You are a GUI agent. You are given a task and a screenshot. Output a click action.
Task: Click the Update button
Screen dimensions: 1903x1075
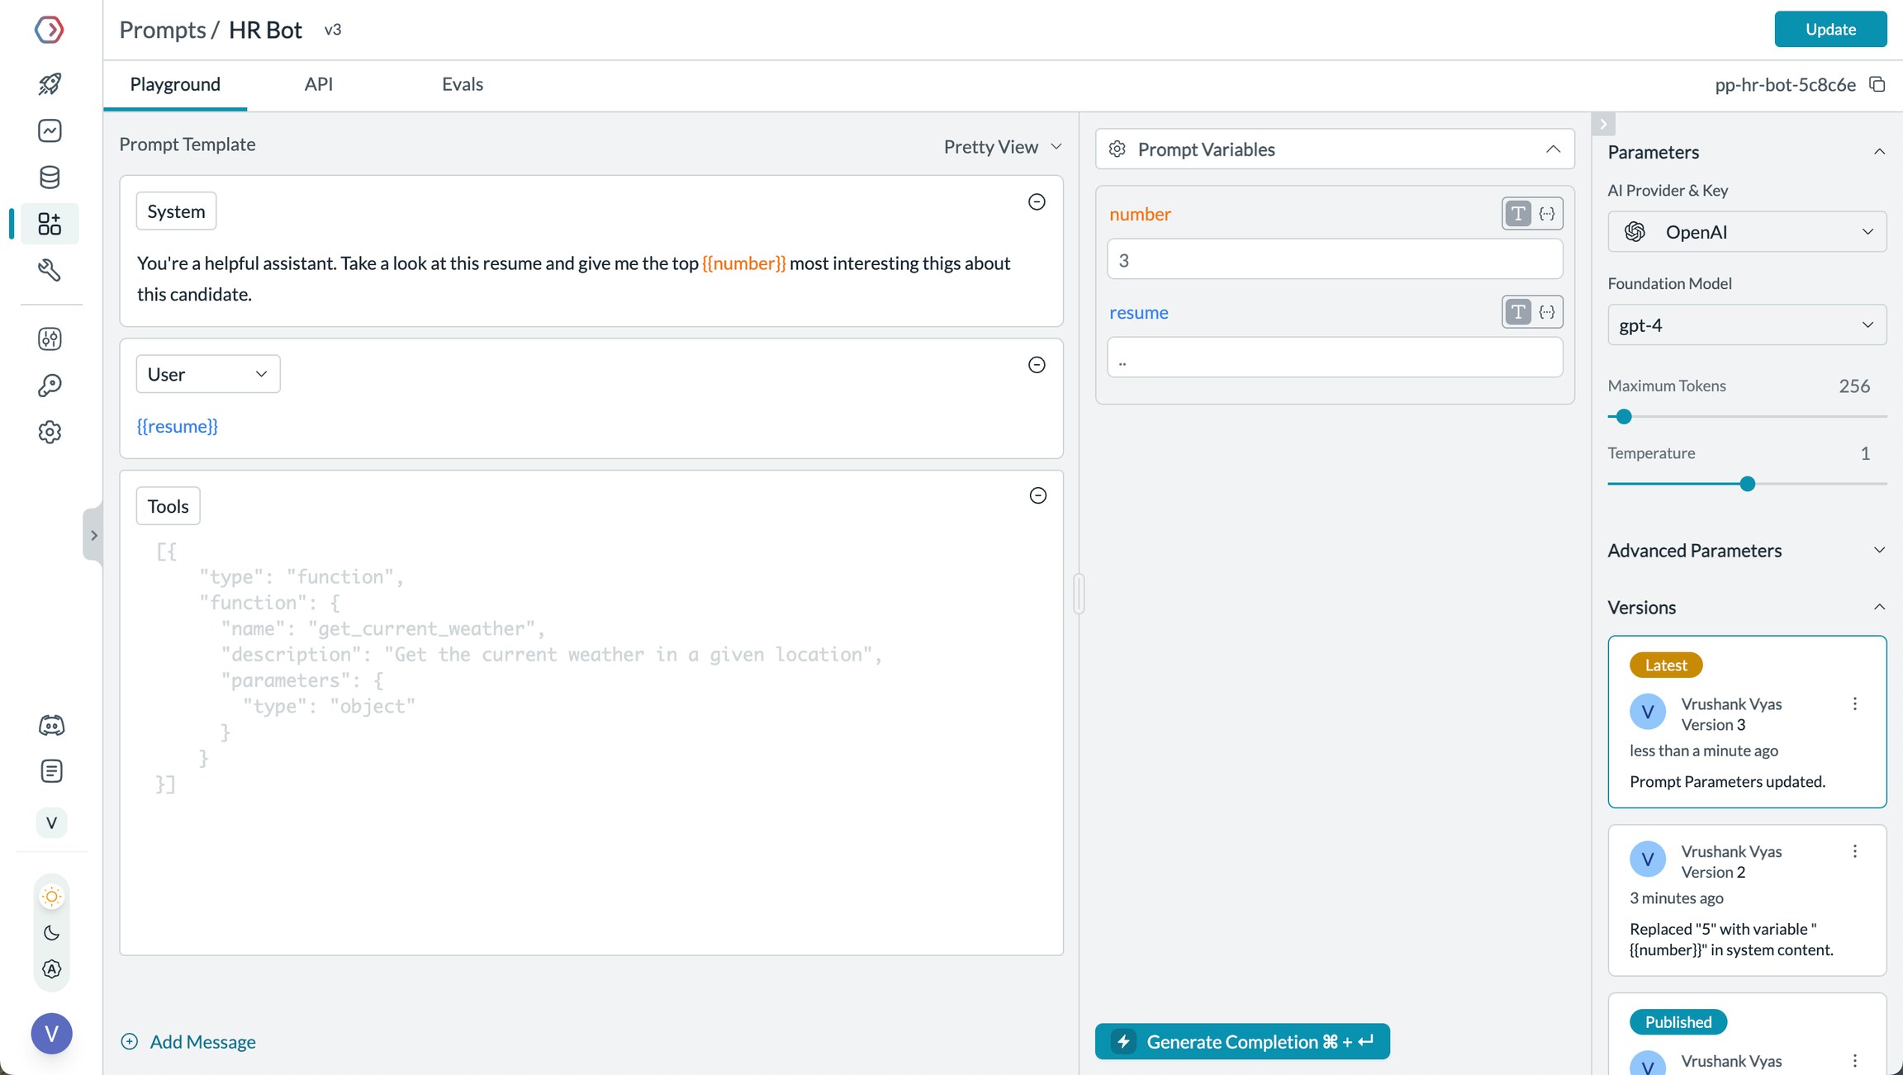coord(1830,29)
